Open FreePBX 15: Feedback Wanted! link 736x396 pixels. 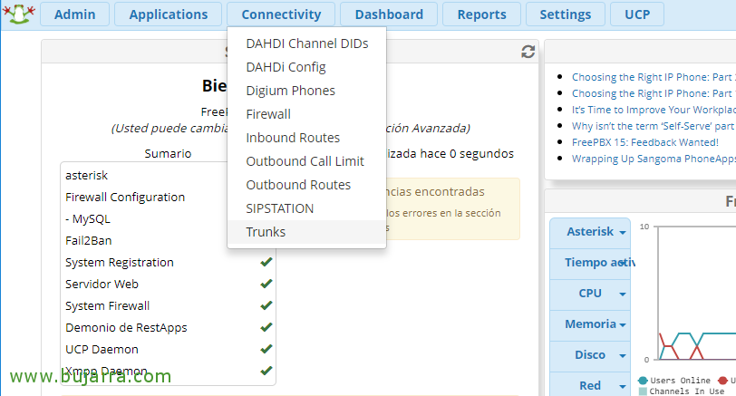point(645,142)
